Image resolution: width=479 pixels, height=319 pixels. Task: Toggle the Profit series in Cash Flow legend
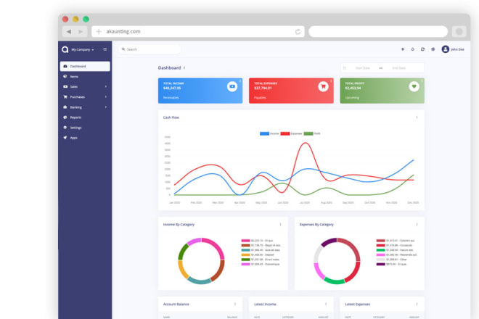tap(312, 133)
